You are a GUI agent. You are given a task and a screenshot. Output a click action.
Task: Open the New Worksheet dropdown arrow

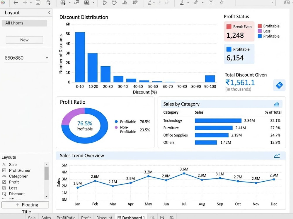click(70, 3)
